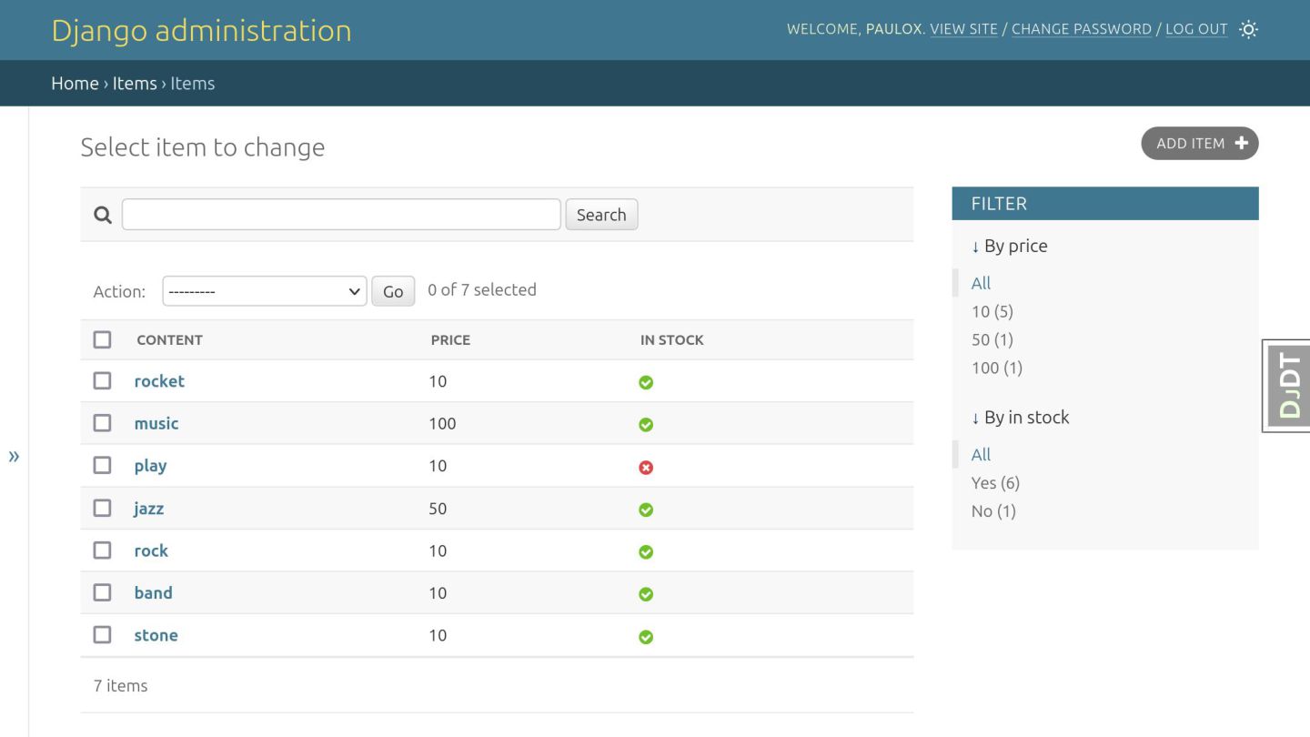This screenshot has width=1310, height=737.
Task: Expand the navigation sidebar arrows
Action: click(x=14, y=456)
